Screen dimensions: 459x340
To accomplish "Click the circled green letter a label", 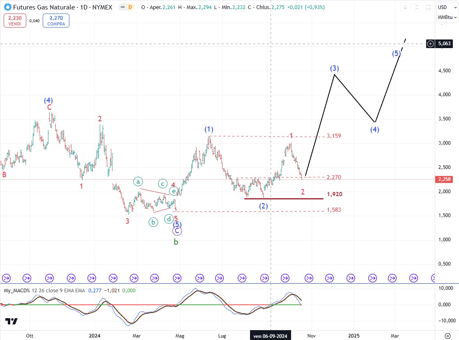I will [x=138, y=182].
